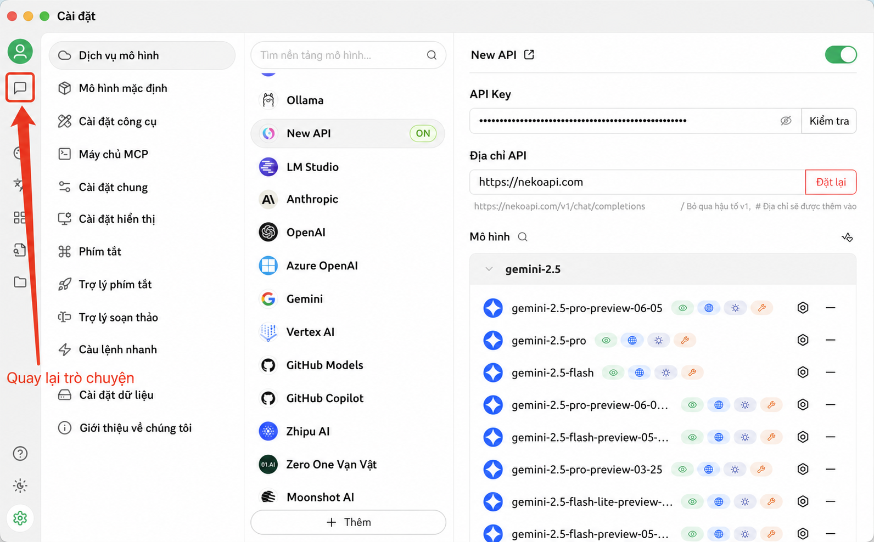
Task: Select the Gemini provider
Action: (x=348, y=299)
